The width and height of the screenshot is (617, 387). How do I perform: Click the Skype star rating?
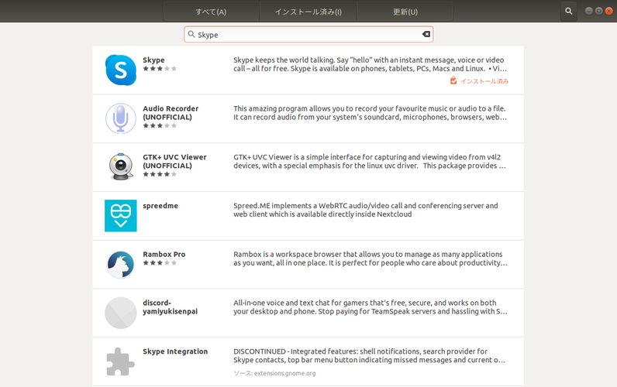coord(160,68)
